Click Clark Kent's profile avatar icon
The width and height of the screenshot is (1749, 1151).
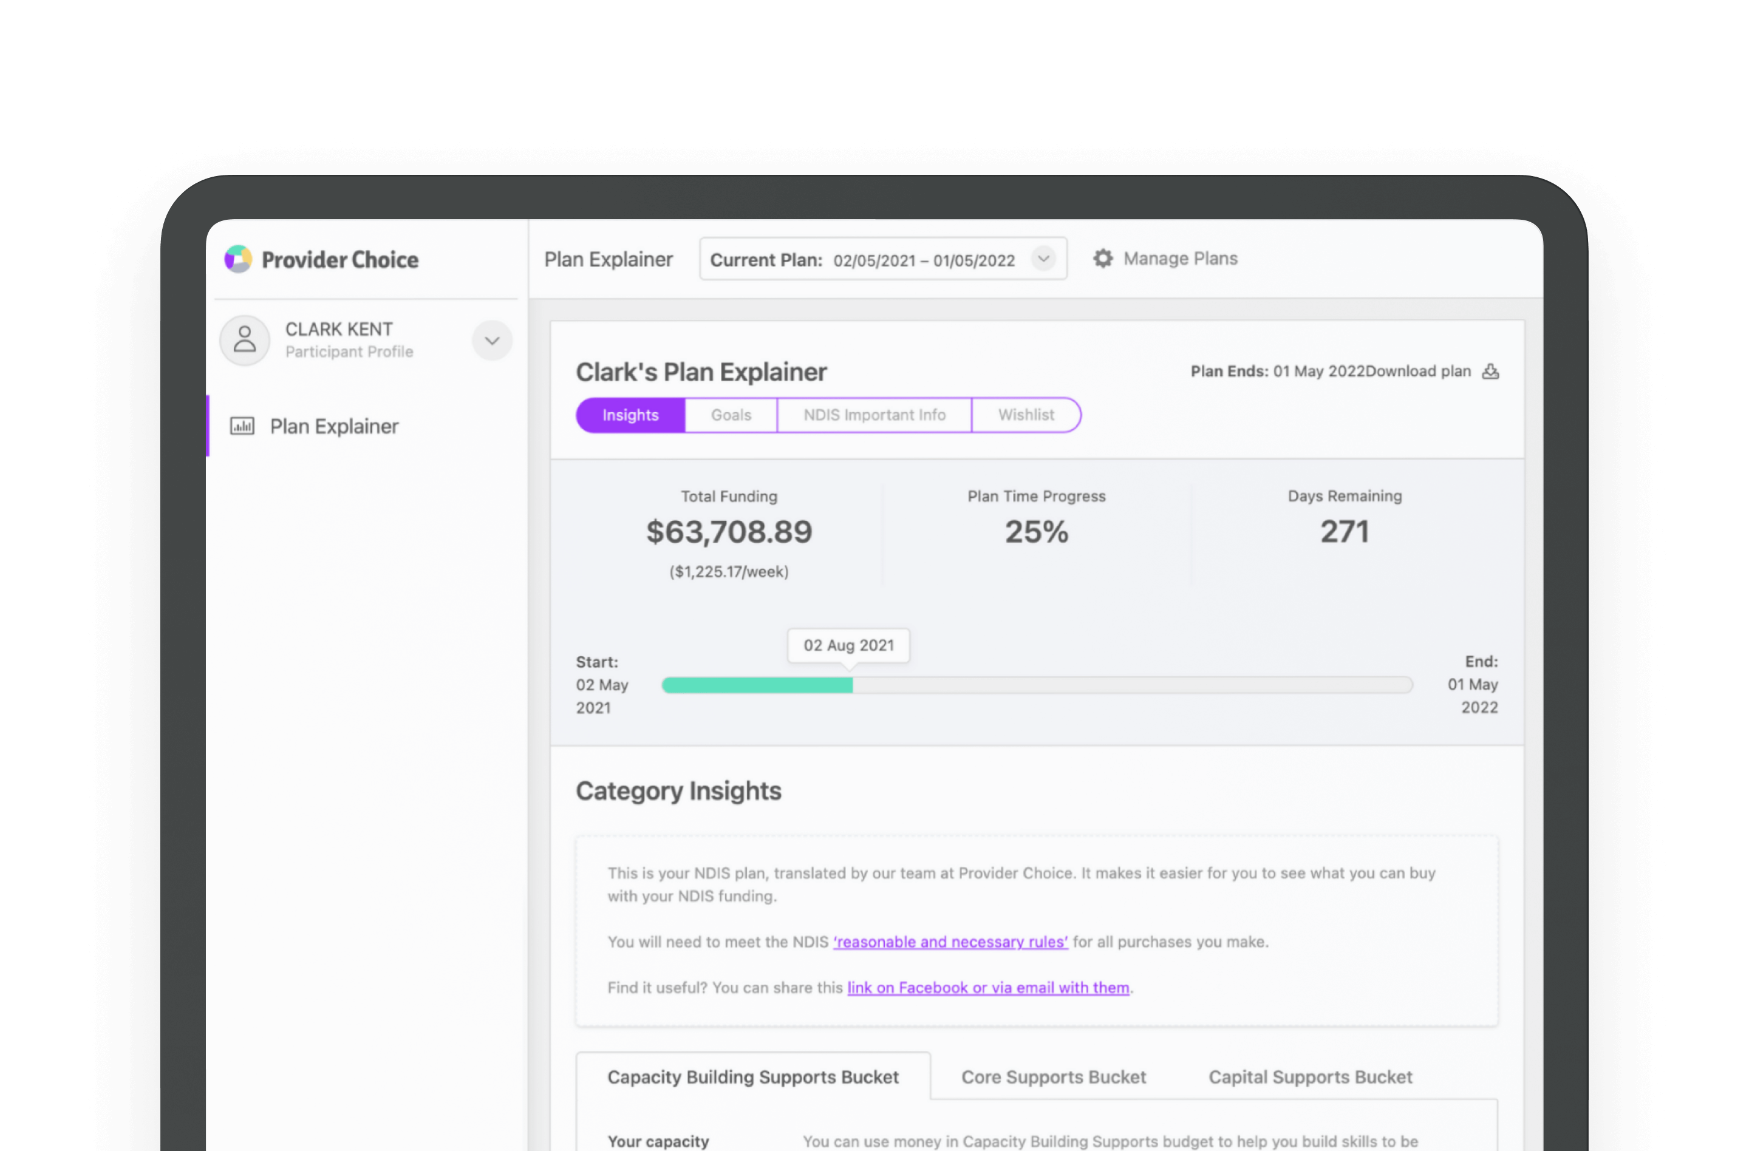[x=245, y=340]
